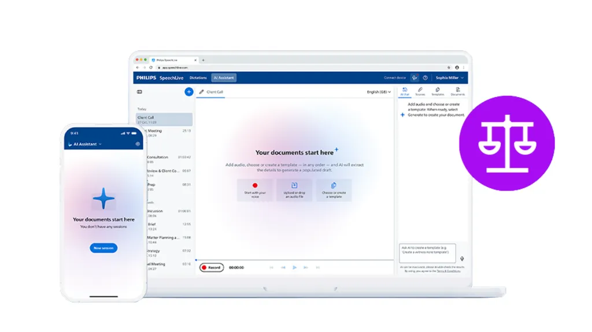Image resolution: width=592 pixels, height=332 pixels.
Task: Open a new browser tab with plus
Action: coord(203,60)
